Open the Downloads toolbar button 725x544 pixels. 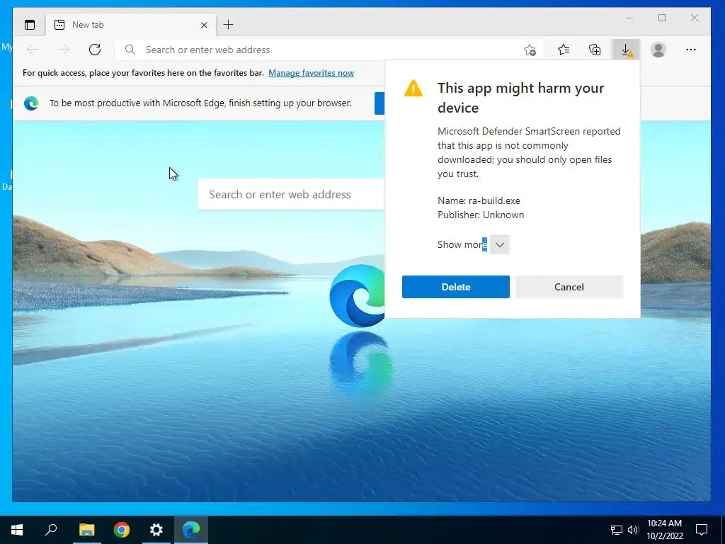tap(626, 50)
